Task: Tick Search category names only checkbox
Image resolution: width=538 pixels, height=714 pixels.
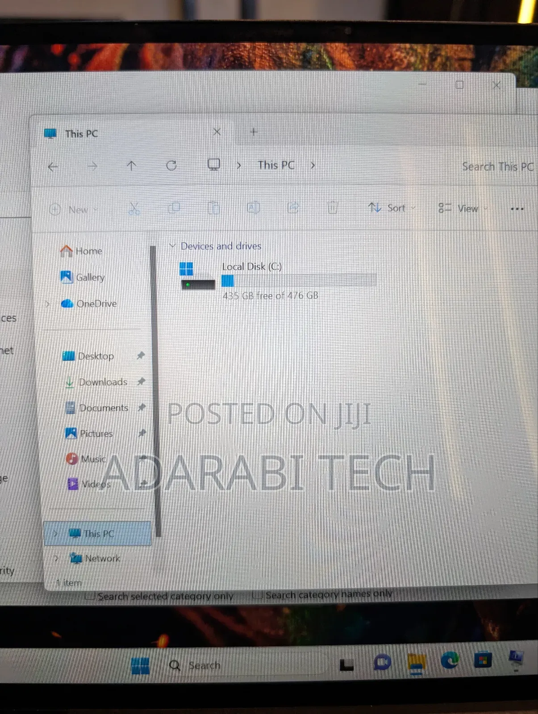Action: [257, 595]
